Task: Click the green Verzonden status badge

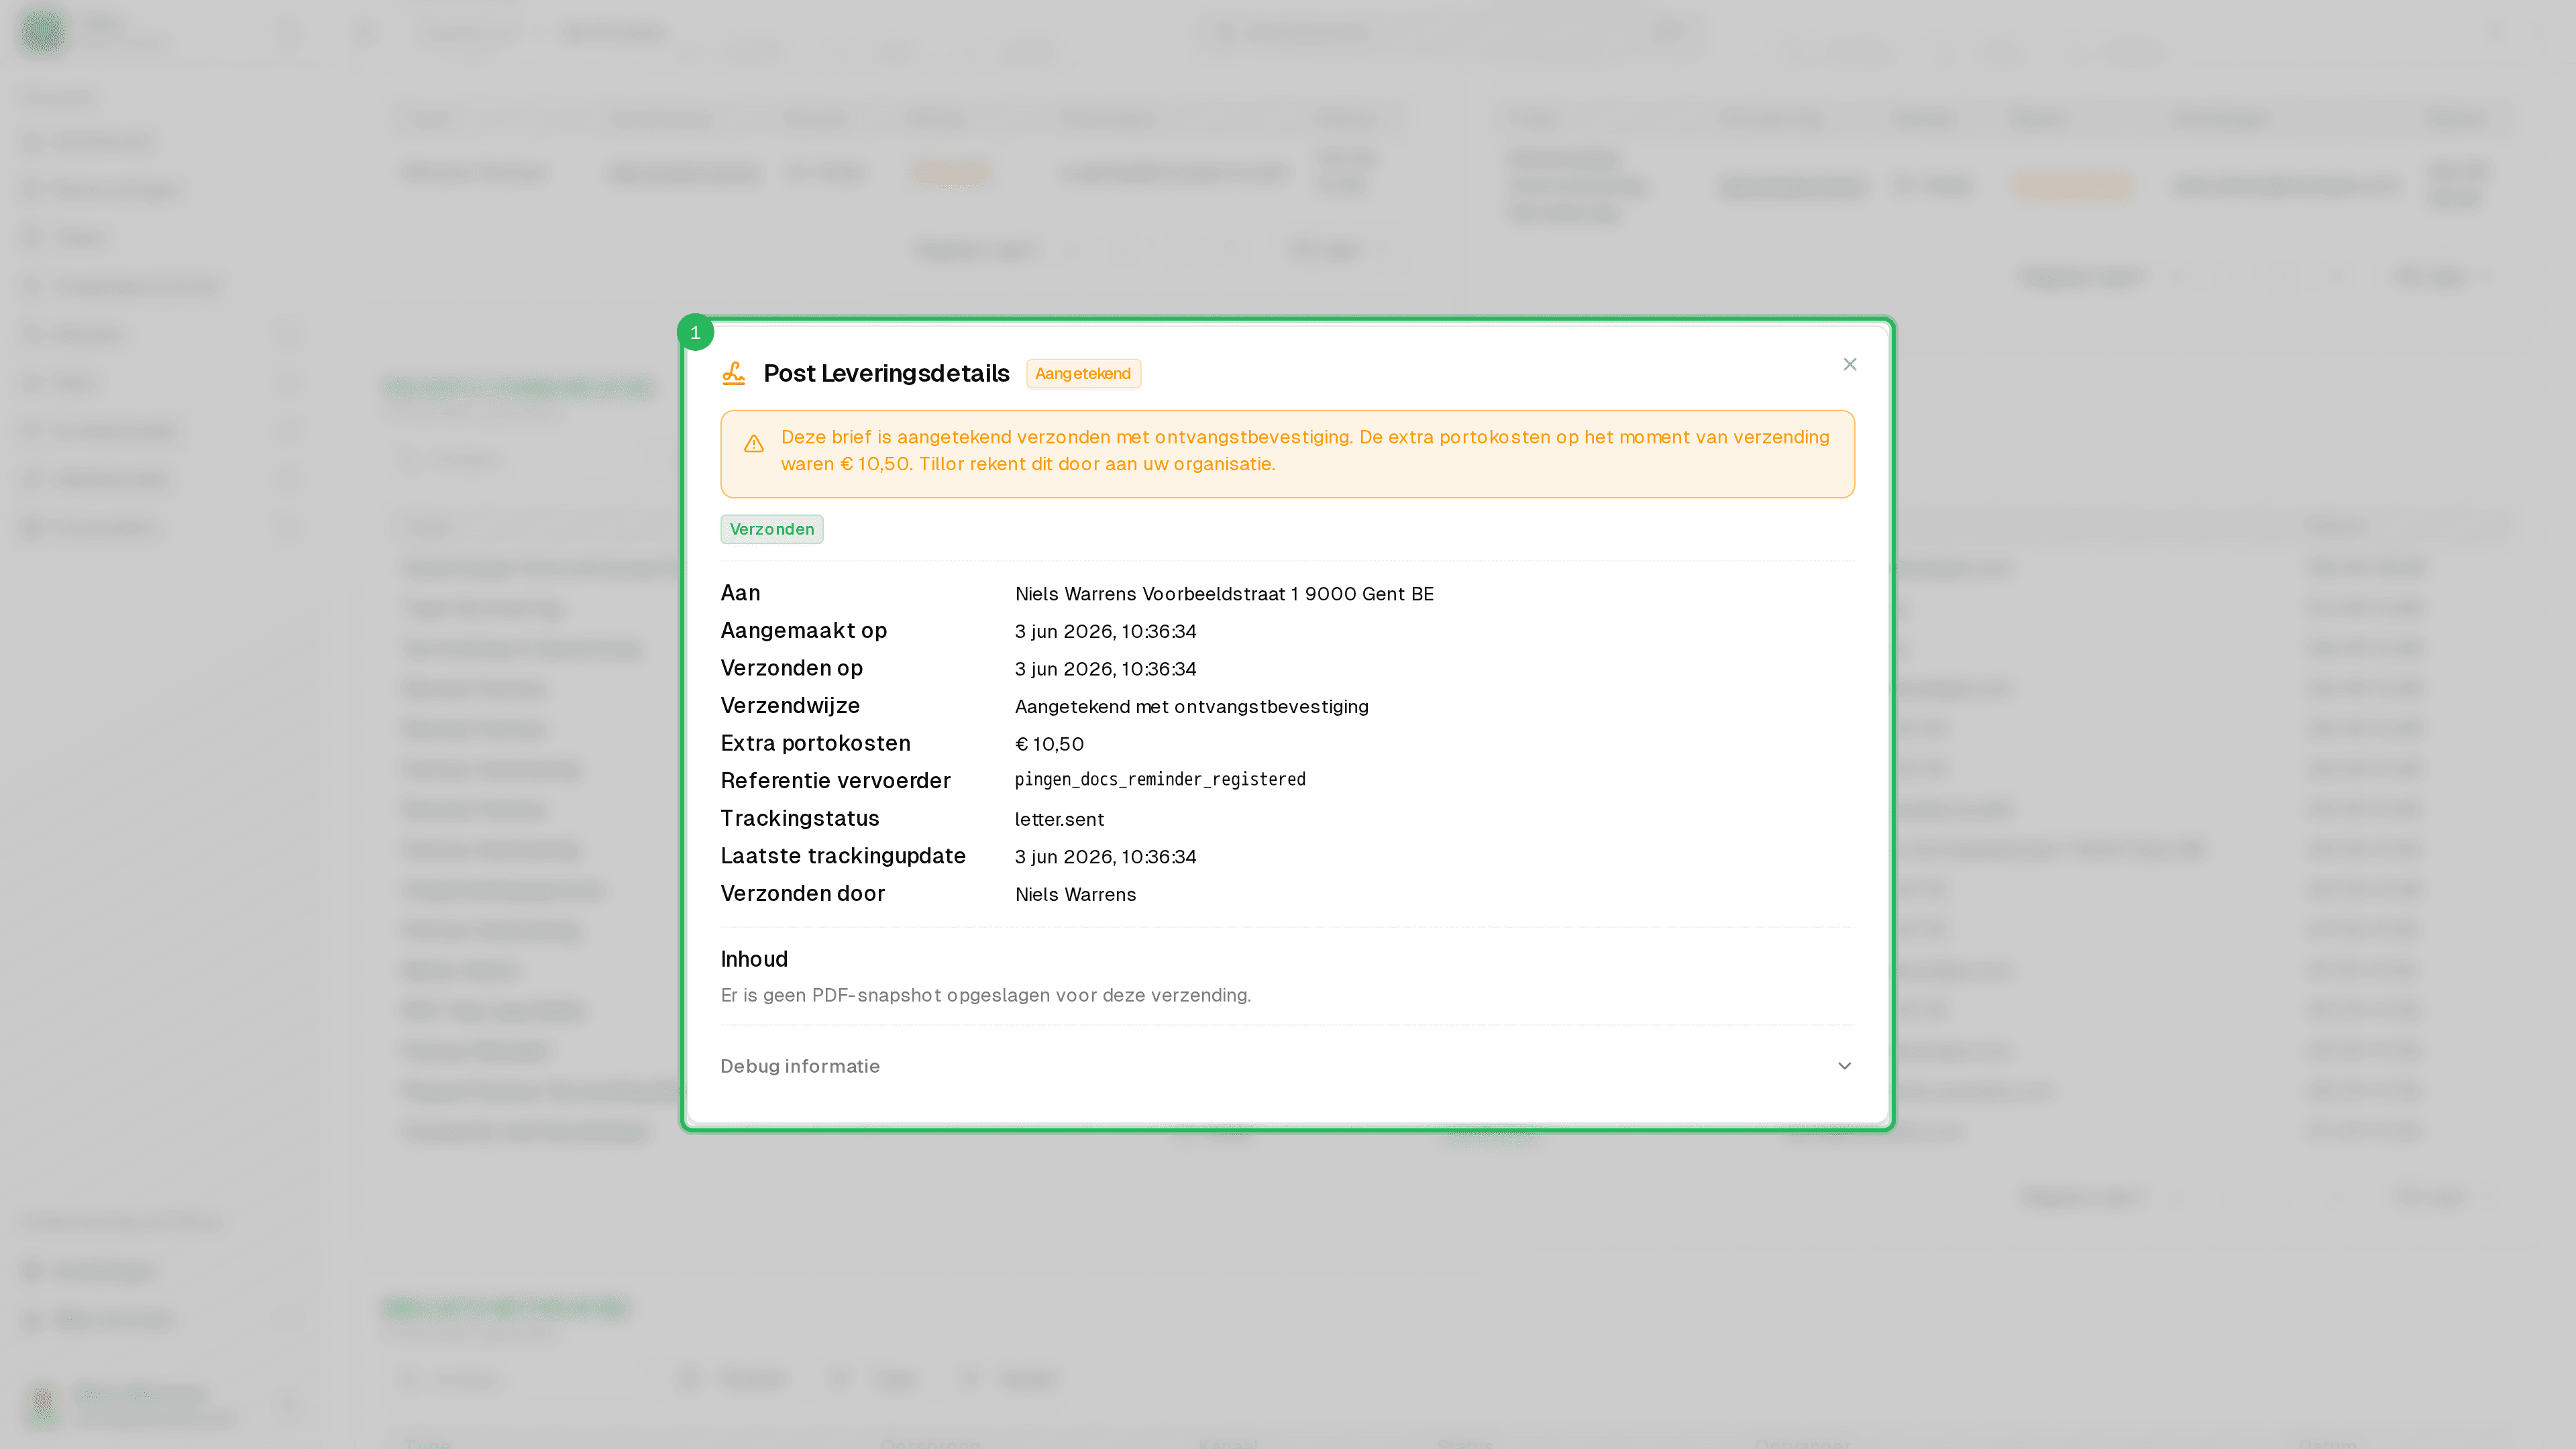Action: coord(771,529)
